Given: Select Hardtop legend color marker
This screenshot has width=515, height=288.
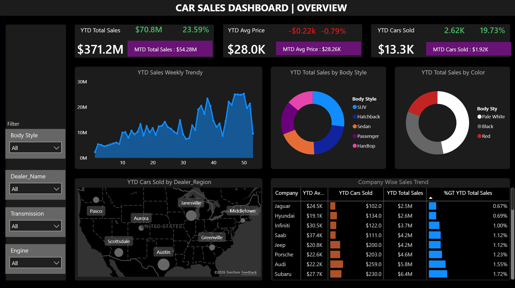Looking at the screenshot, I should 355,146.
